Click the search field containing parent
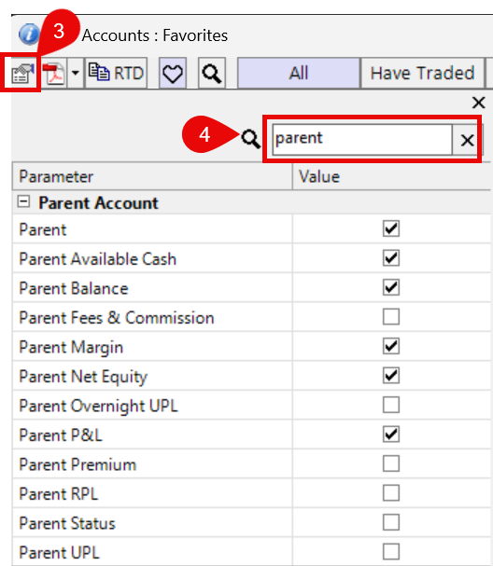Viewport: 493px width, 566px height. [361, 139]
